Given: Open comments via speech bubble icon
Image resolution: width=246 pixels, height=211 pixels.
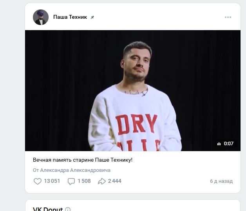Looking at the screenshot, I should (71, 181).
